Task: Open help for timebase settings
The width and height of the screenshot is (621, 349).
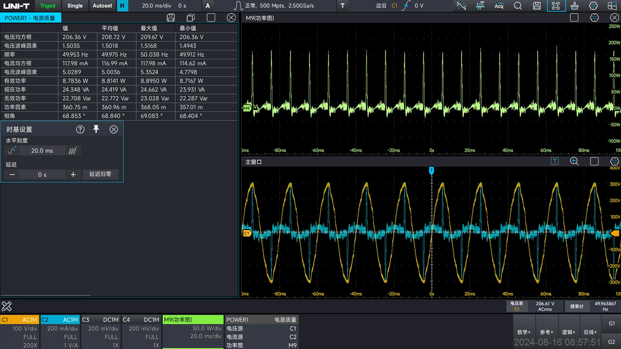Action: coord(80,130)
